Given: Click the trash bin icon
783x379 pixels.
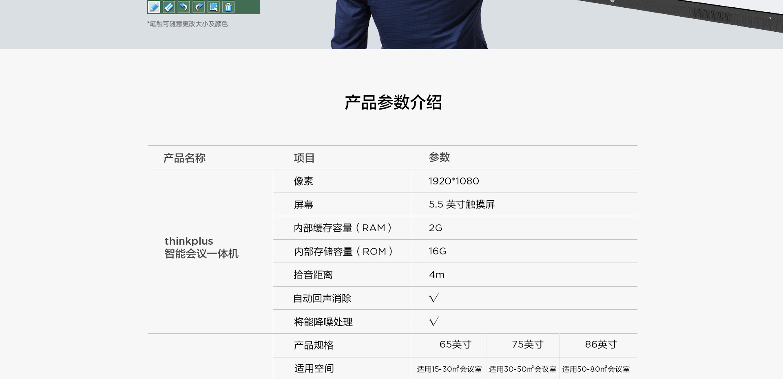Looking at the screenshot, I should pyautogui.click(x=228, y=7).
